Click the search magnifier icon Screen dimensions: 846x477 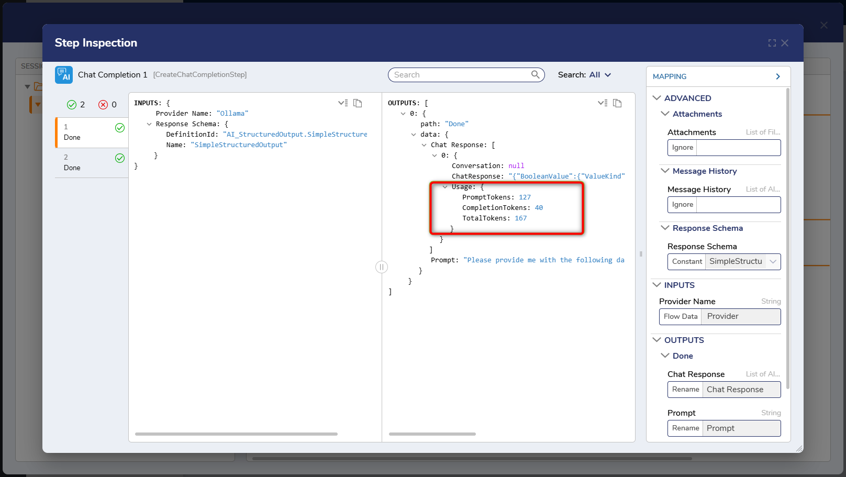point(535,74)
